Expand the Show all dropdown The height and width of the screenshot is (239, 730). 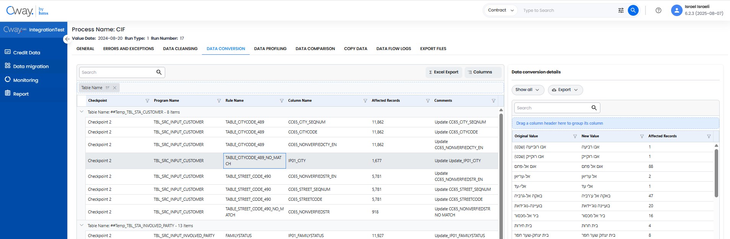pos(527,90)
